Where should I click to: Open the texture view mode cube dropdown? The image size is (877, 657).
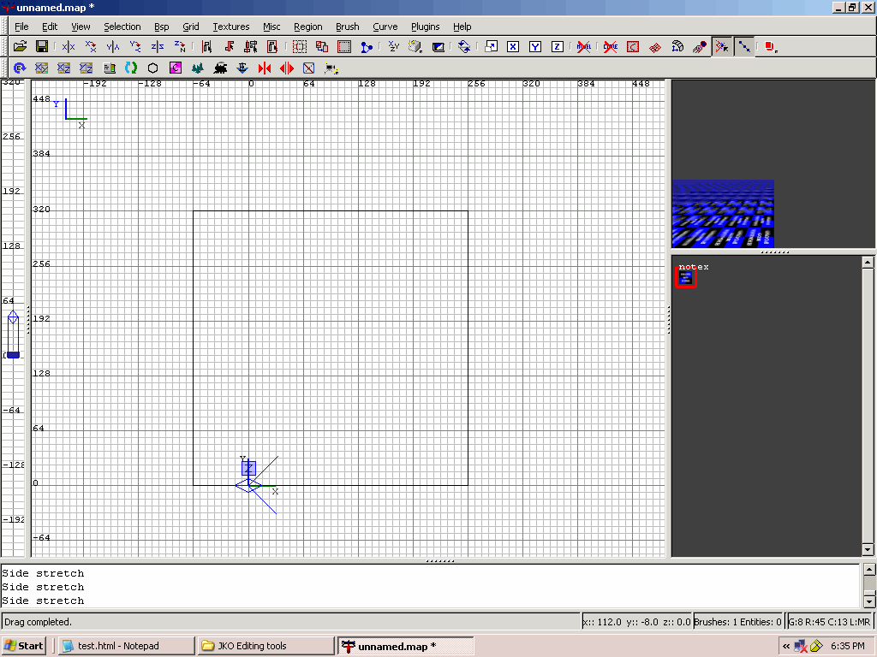click(417, 46)
